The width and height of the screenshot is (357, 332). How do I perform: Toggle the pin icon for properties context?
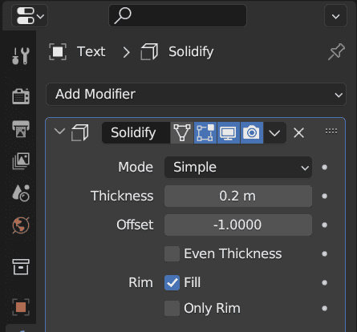pos(336,51)
